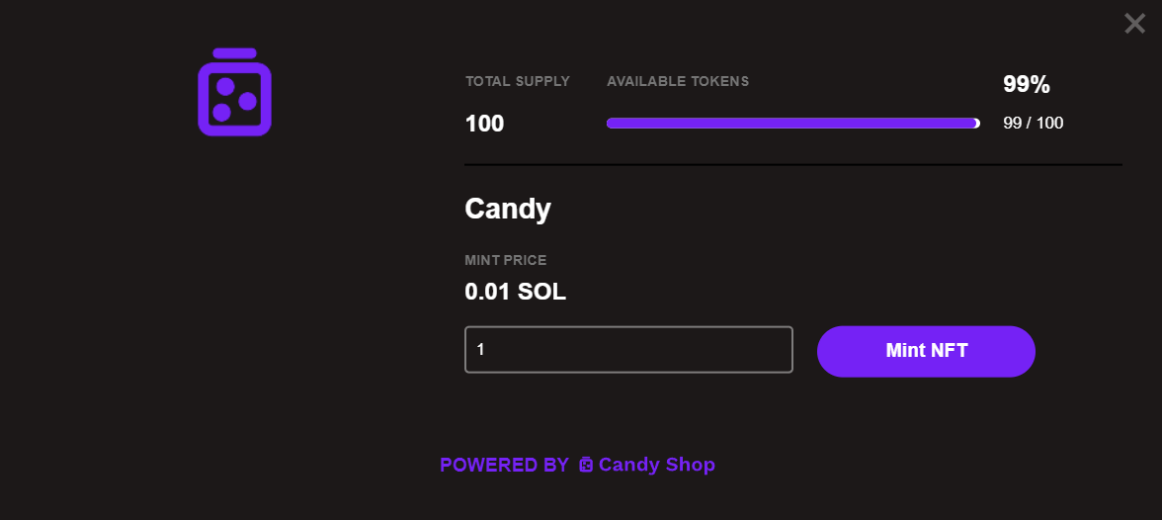
Task: Click the Candy collection title
Action: click(x=508, y=209)
